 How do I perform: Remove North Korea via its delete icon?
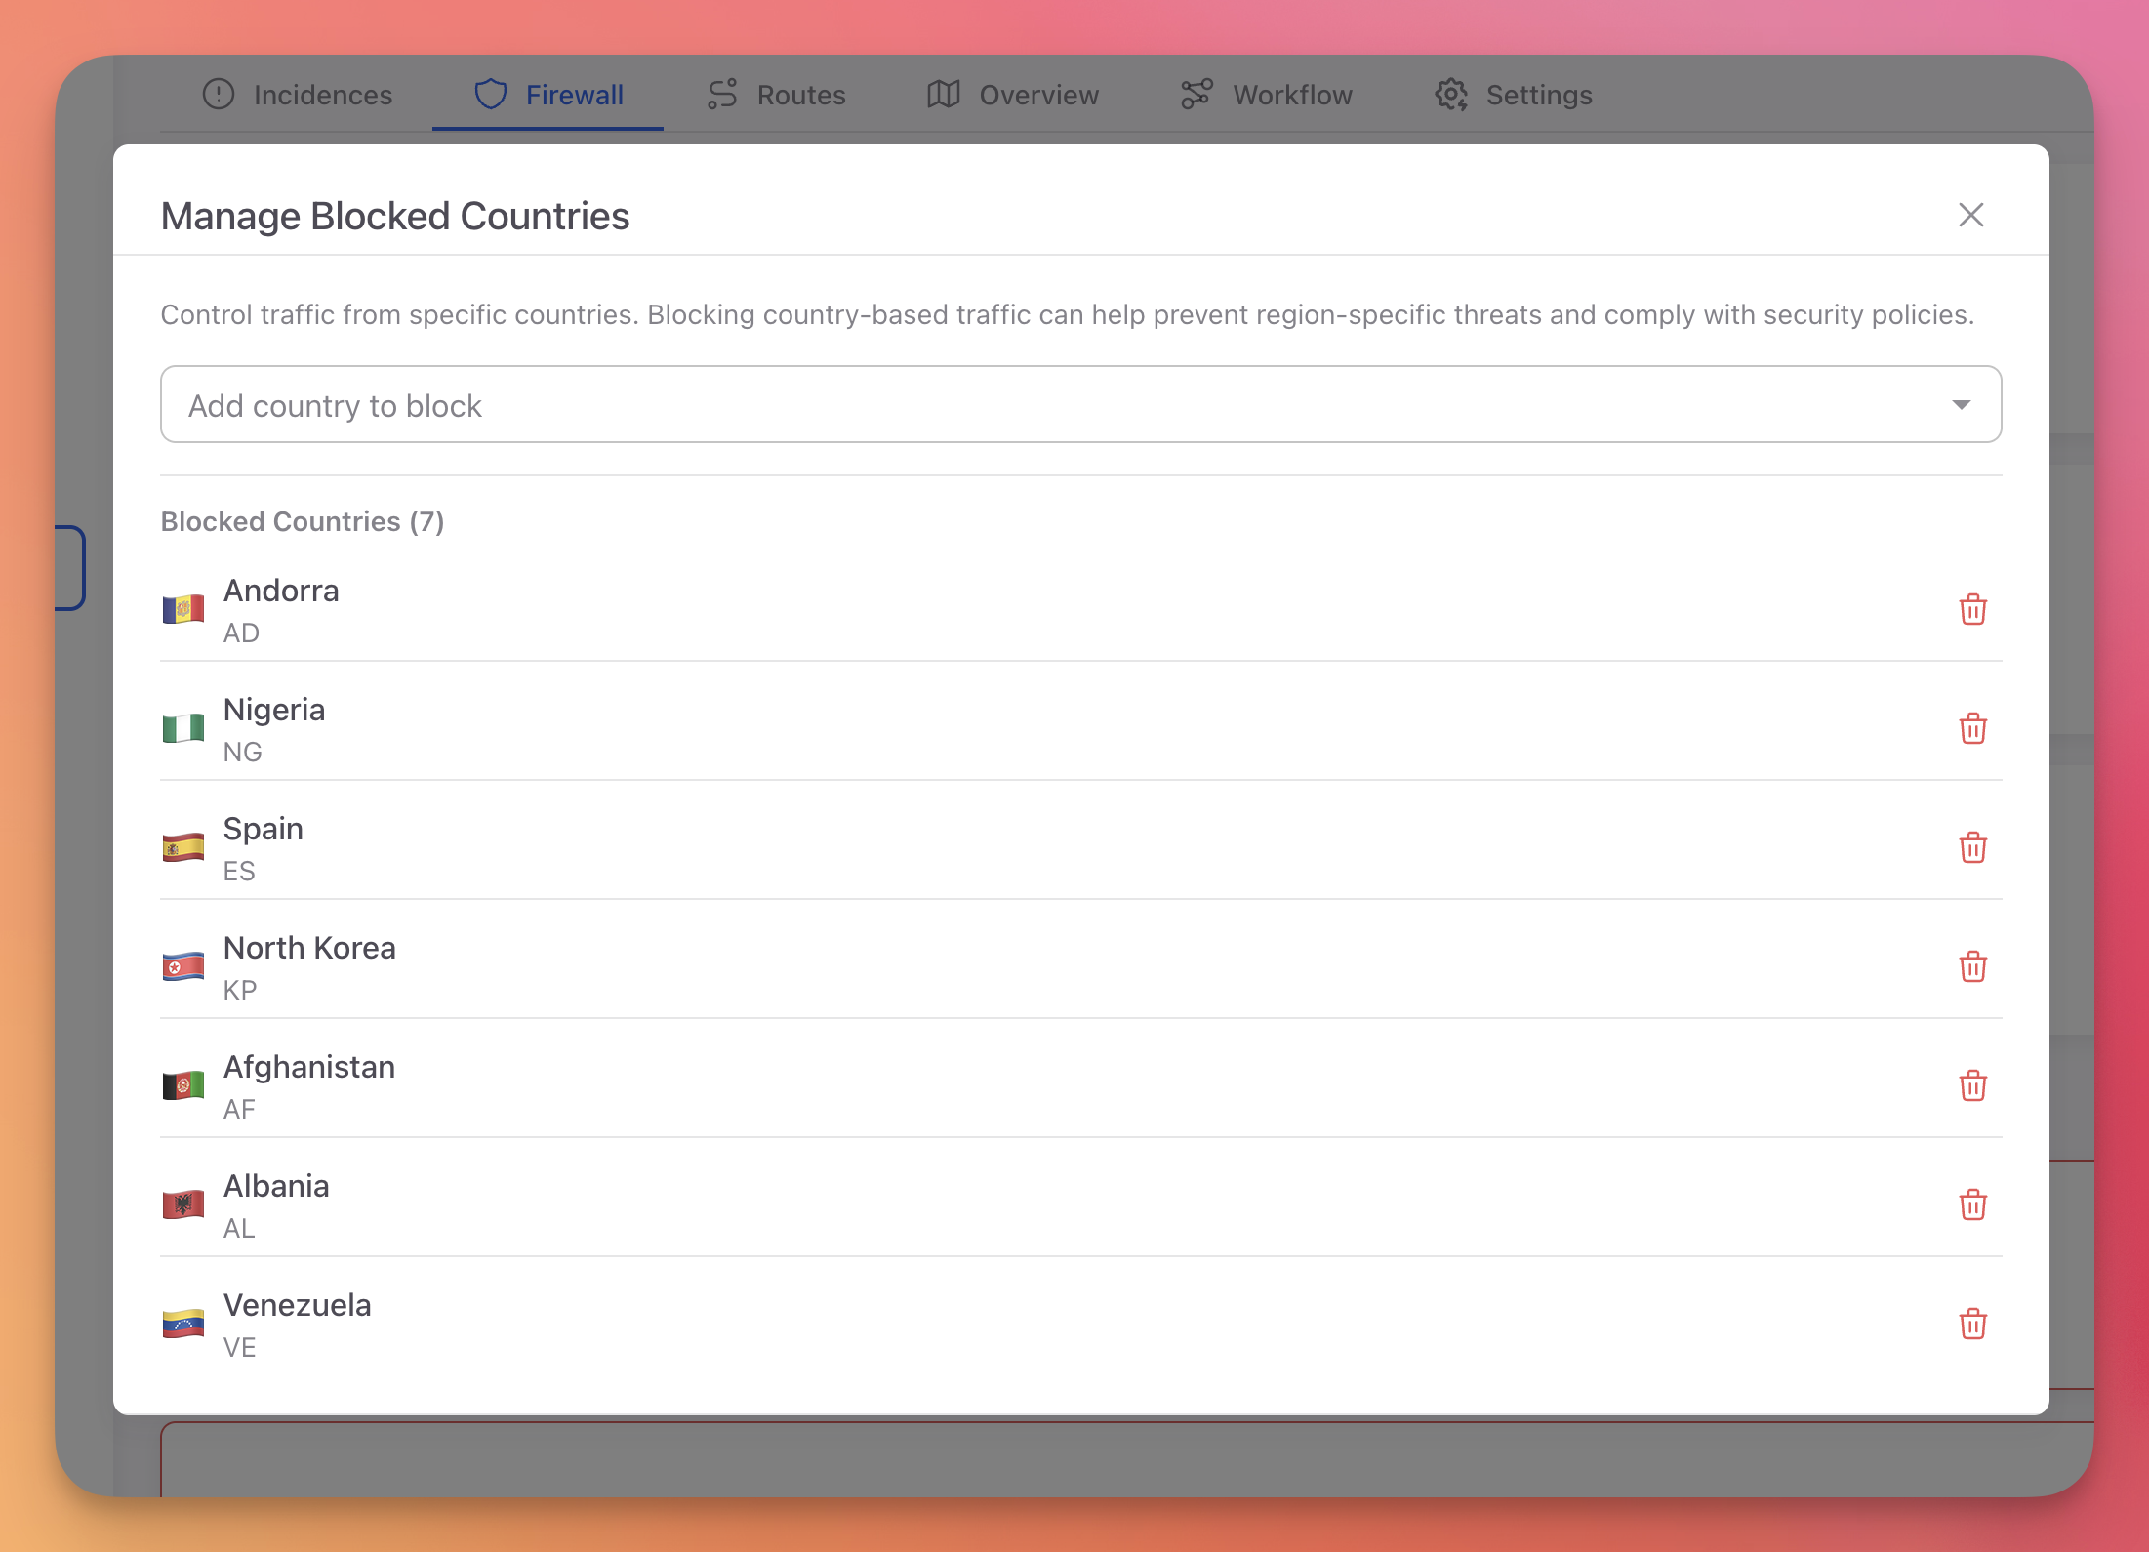[x=1973, y=967]
